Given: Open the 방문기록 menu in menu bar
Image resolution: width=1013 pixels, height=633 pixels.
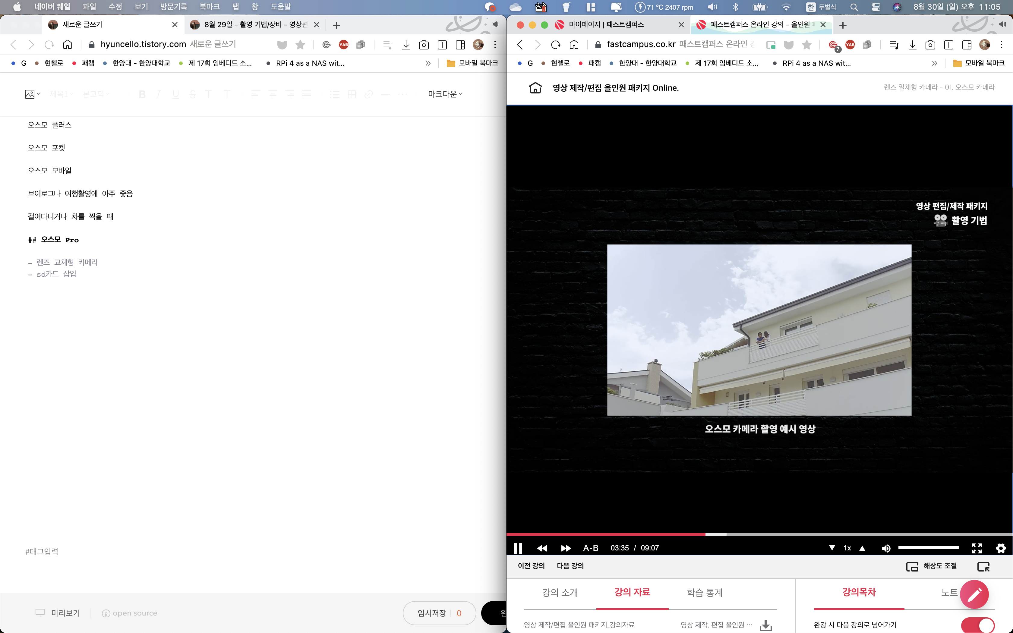Looking at the screenshot, I should pos(173,7).
